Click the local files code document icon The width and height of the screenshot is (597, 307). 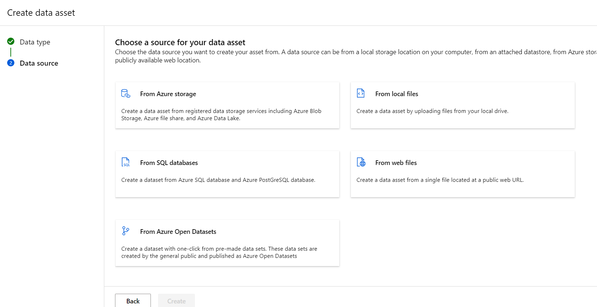click(x=360, y=93)
